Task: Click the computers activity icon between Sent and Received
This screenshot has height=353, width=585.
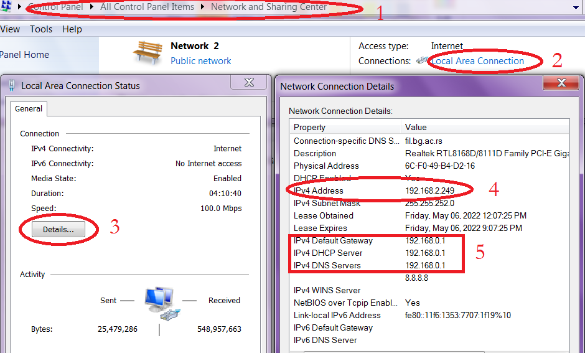Action: click(162, 304)
